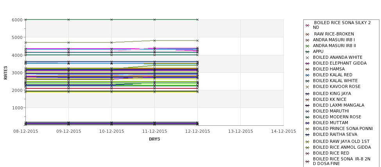The width and height of the screenshot is (381, 167).
Task: Click the RATES axis title
Action: pos(5,73)
